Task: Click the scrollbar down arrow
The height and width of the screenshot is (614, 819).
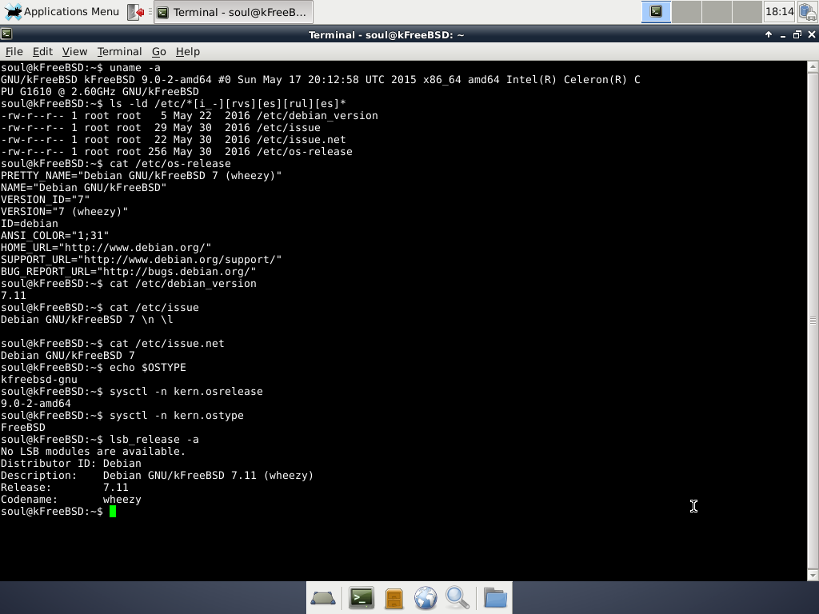Action: pos(813,576)
